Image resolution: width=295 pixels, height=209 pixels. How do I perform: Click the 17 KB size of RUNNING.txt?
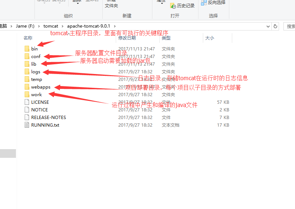click(x=223, y=125)
